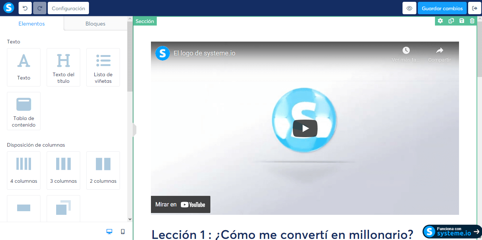Select the Lista de viñetas element

click(x=103, y=67)
